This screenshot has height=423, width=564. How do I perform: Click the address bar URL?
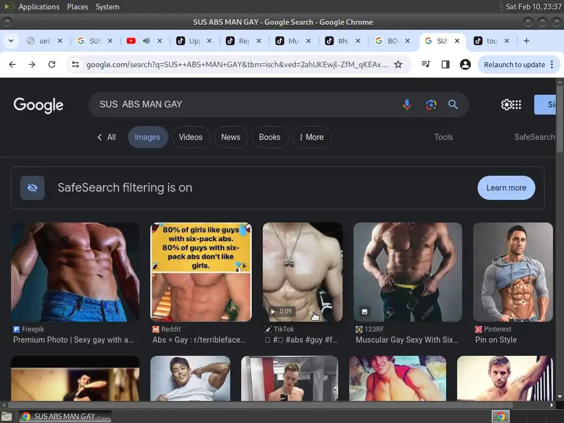click(x=237, y=64)
